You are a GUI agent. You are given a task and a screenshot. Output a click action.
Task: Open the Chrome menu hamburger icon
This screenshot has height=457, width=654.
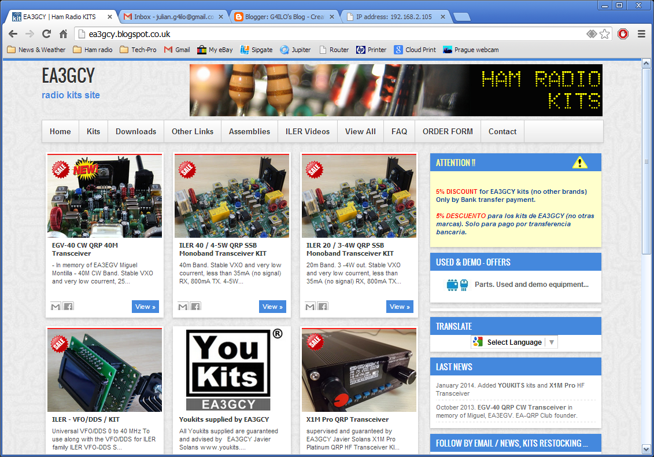(x=641, y=34)
